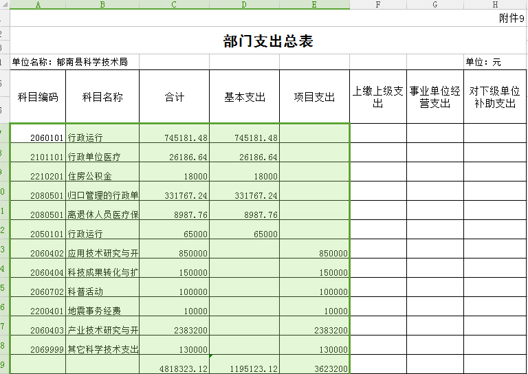Click the title cell 部门支出总表

click(268, 41)
